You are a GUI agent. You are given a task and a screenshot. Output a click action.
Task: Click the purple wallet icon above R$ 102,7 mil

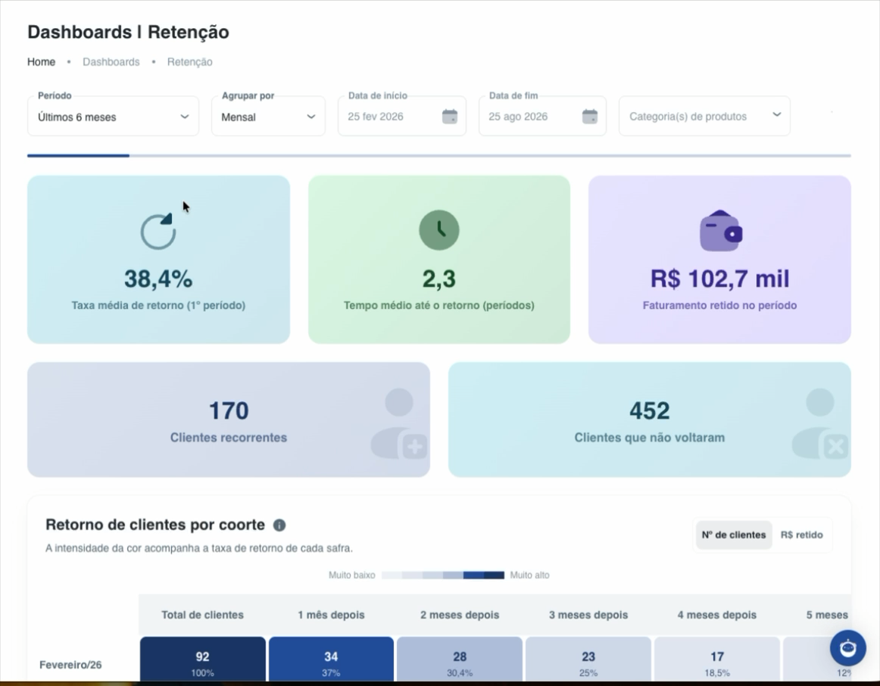click(x=721, y=230)
